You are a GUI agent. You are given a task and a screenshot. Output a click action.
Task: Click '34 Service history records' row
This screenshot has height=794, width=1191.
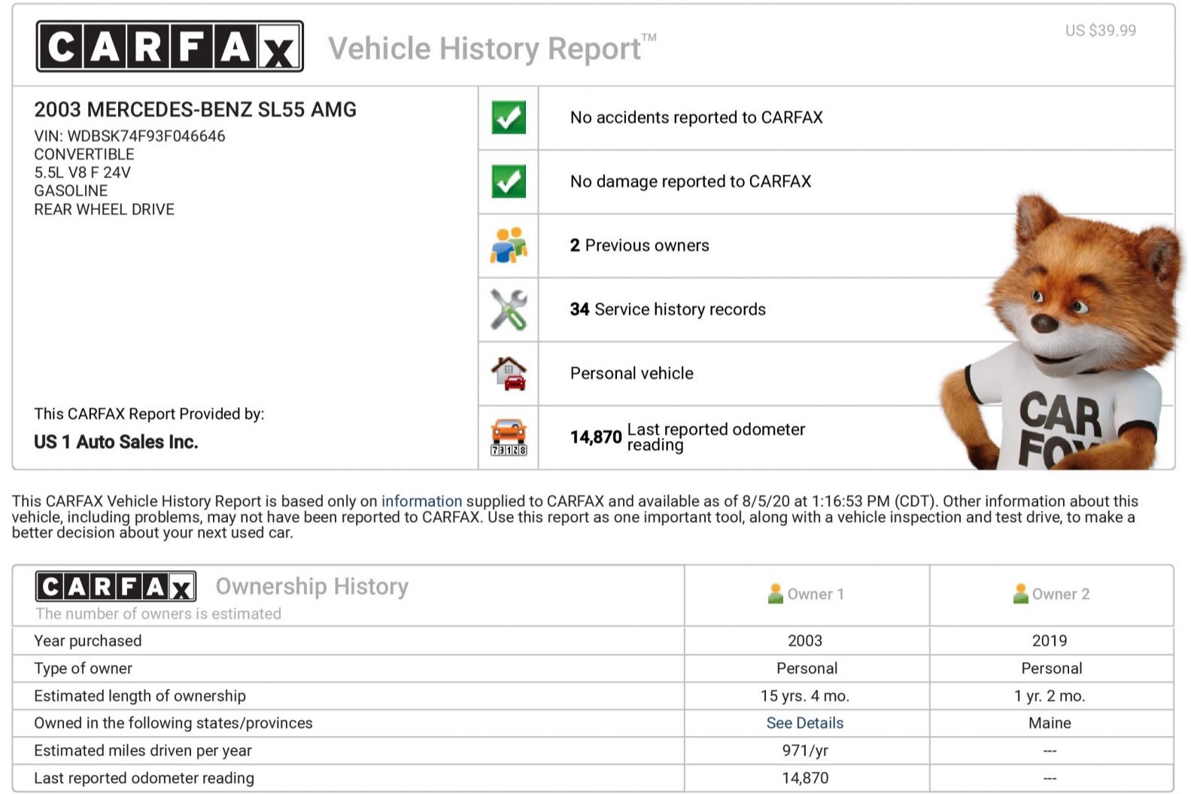668,309
